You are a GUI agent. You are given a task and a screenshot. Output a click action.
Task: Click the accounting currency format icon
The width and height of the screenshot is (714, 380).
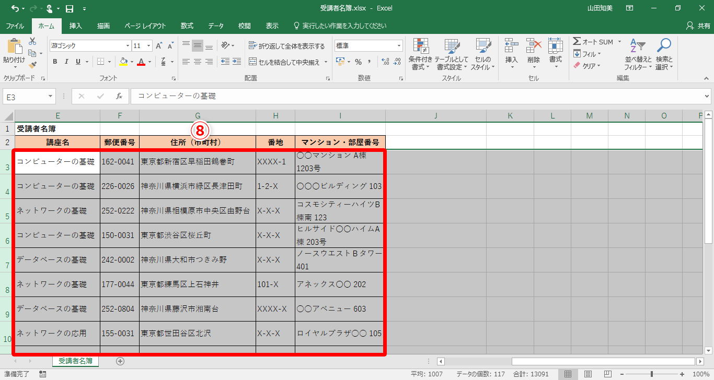(x=340, y=62)
